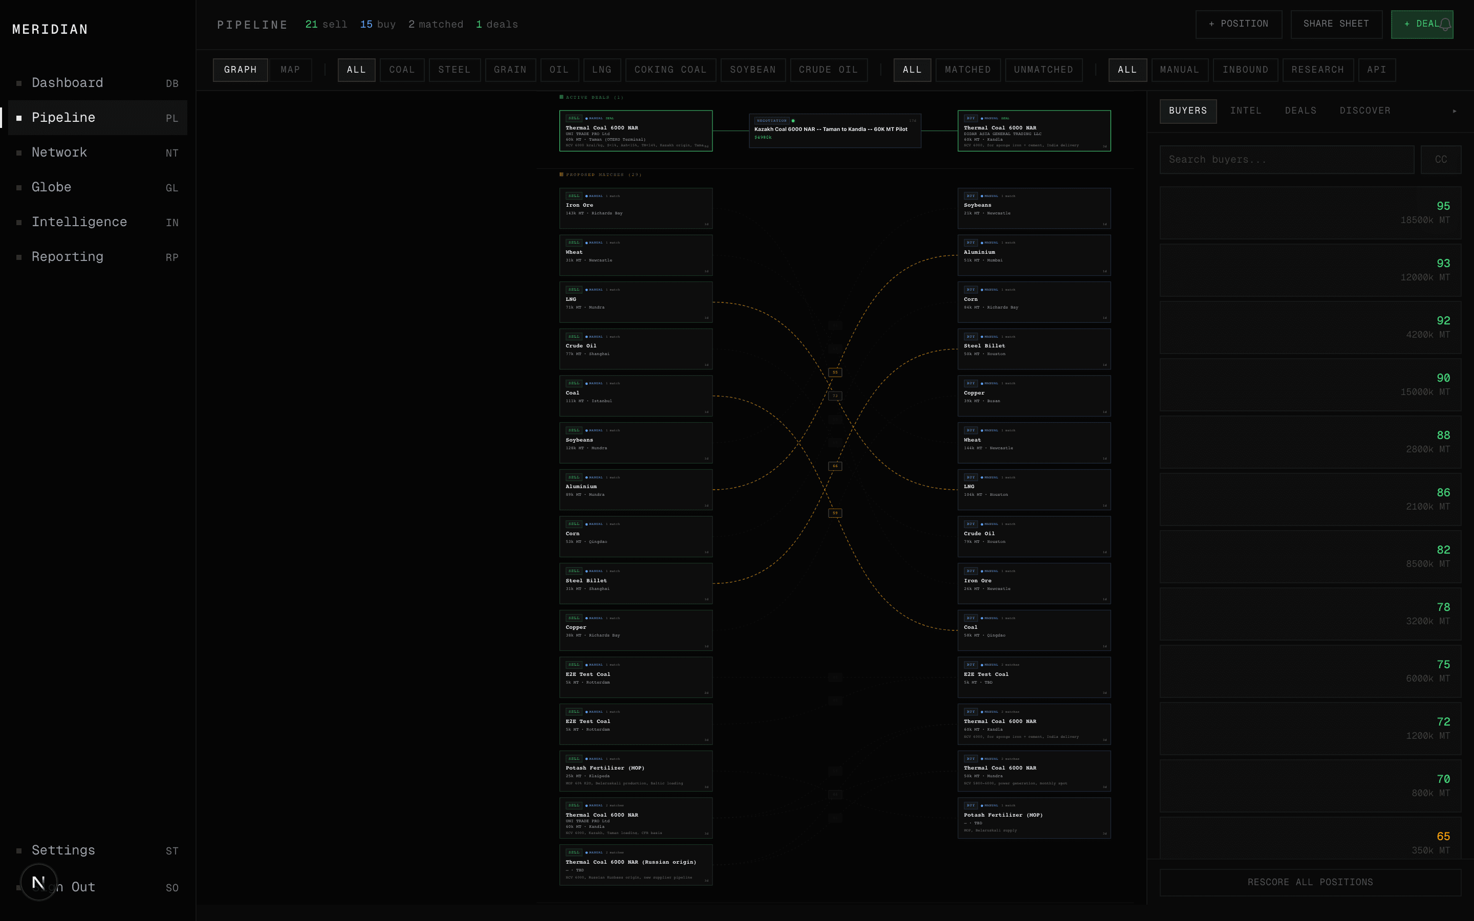This screenshot has height=921, width=1474.
Task: Switch to the INTEL tab
Action: click(1246, 110)
